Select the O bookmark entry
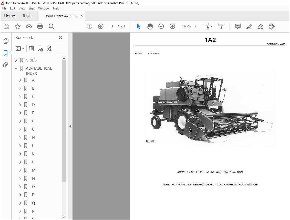Image resolution: width=290 pixels, height=220 pixels. click(x=33, y=187)
